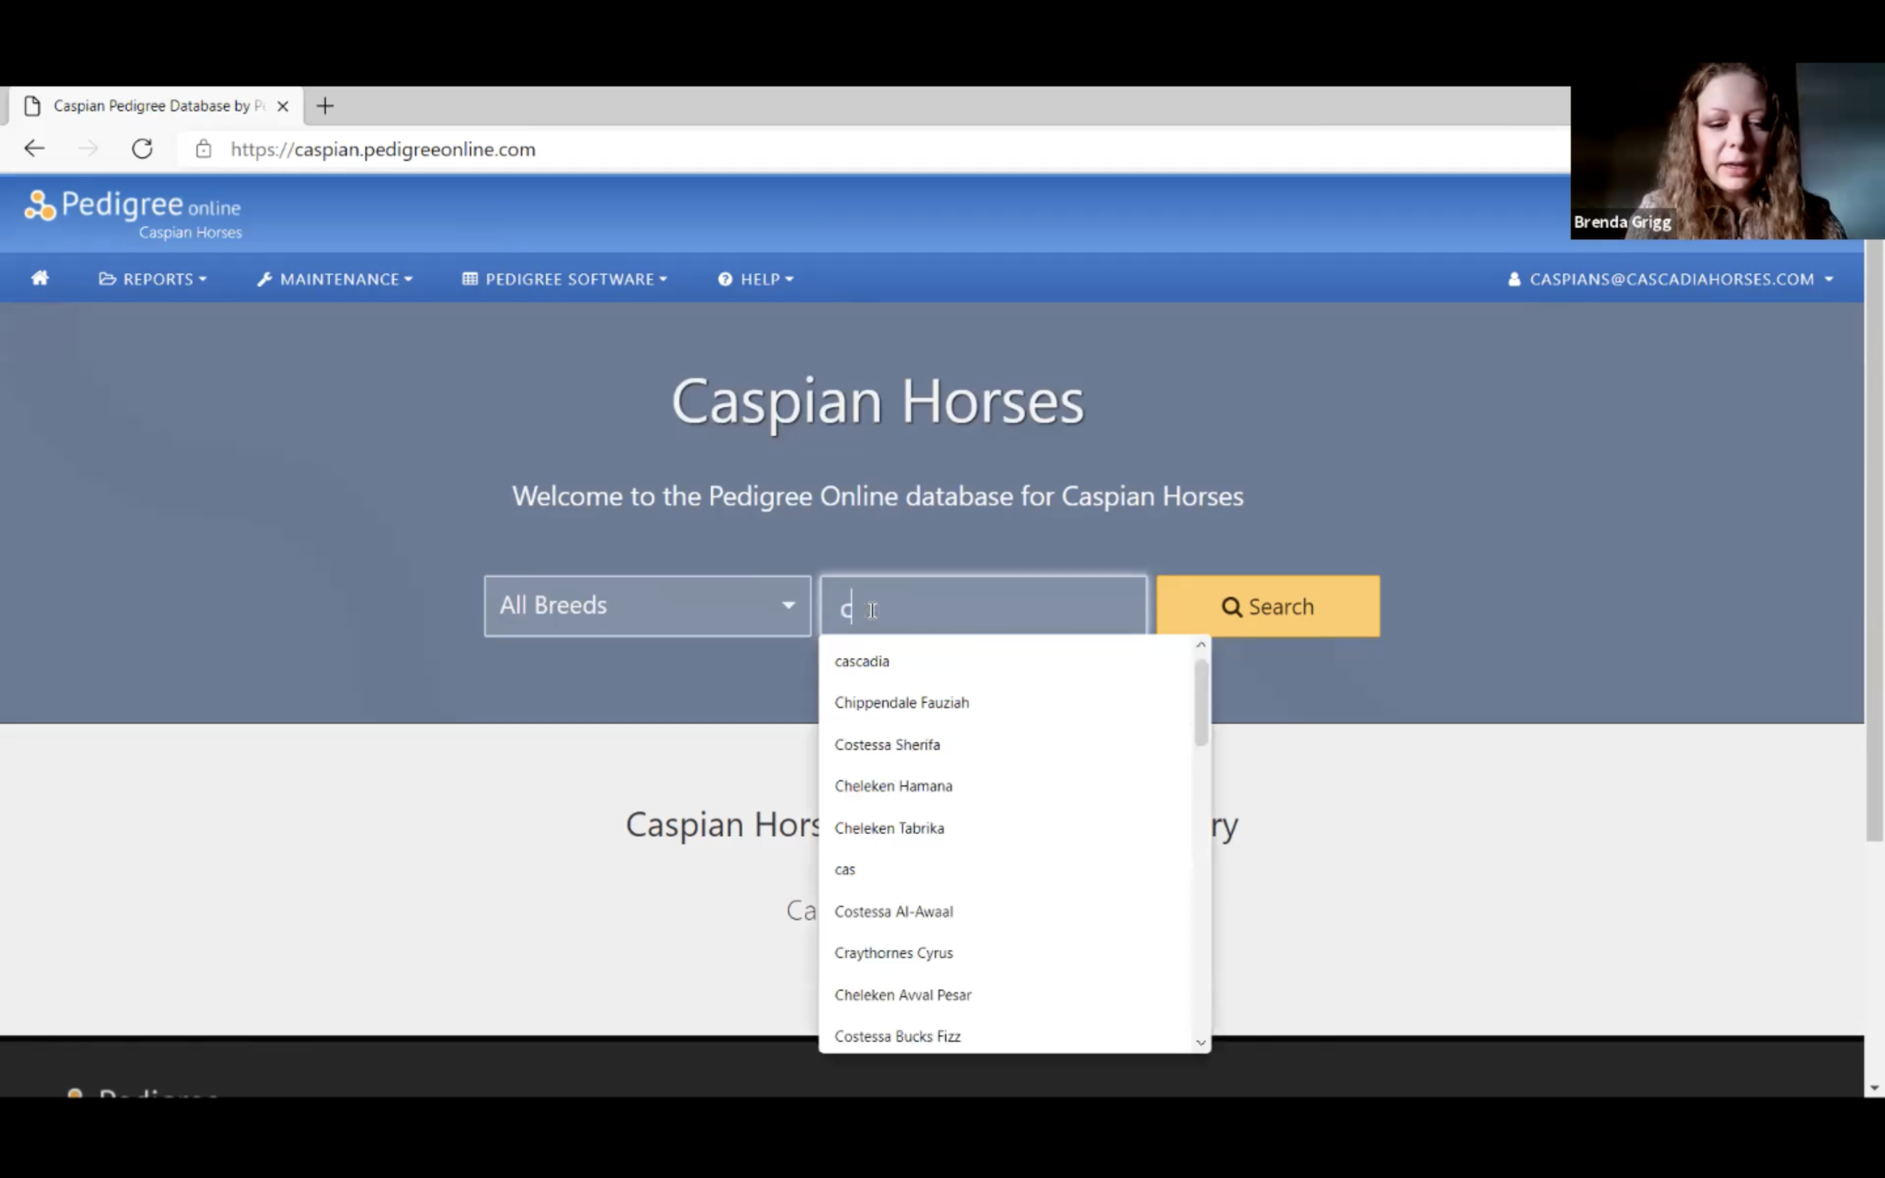Open the Help menu
Viewport: 1885px width, 1178px height.
point(755,279)
